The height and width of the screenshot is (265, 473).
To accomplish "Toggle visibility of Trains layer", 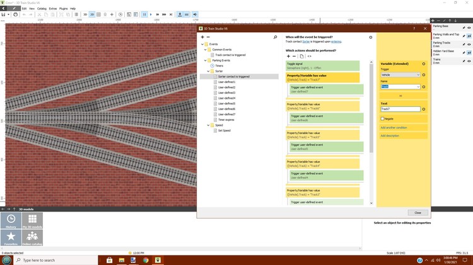I will tap(469, 60).
